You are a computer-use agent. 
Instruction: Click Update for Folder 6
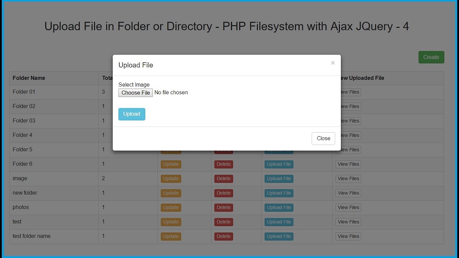171,164
